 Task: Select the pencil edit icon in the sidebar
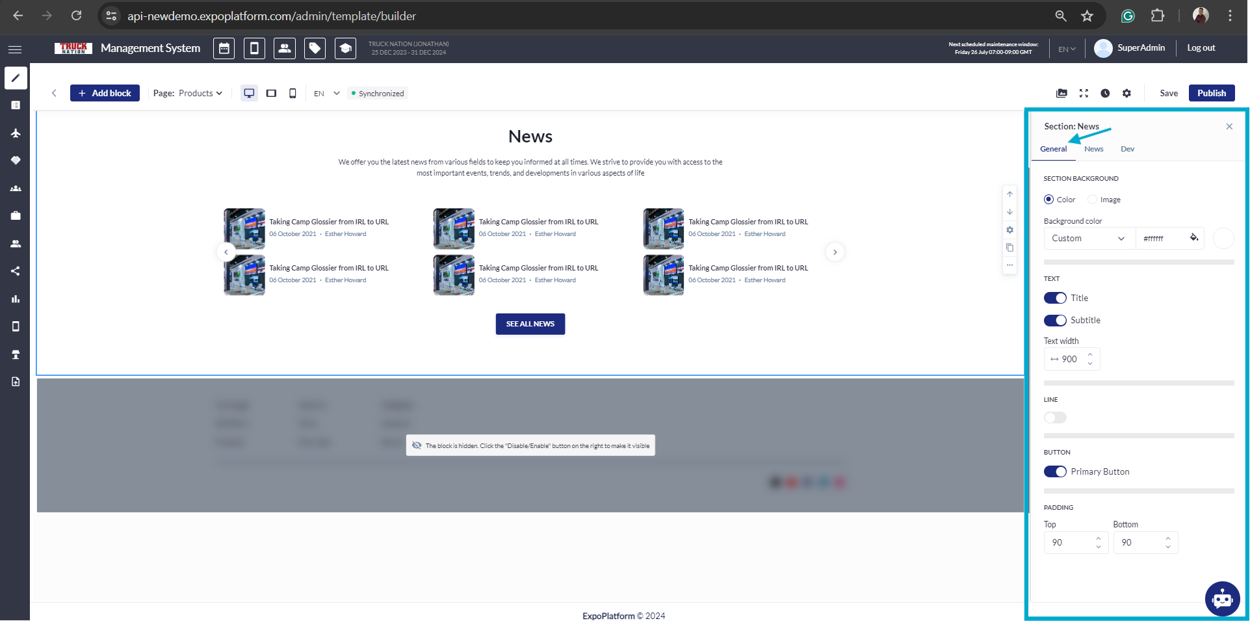coord(16,78)
